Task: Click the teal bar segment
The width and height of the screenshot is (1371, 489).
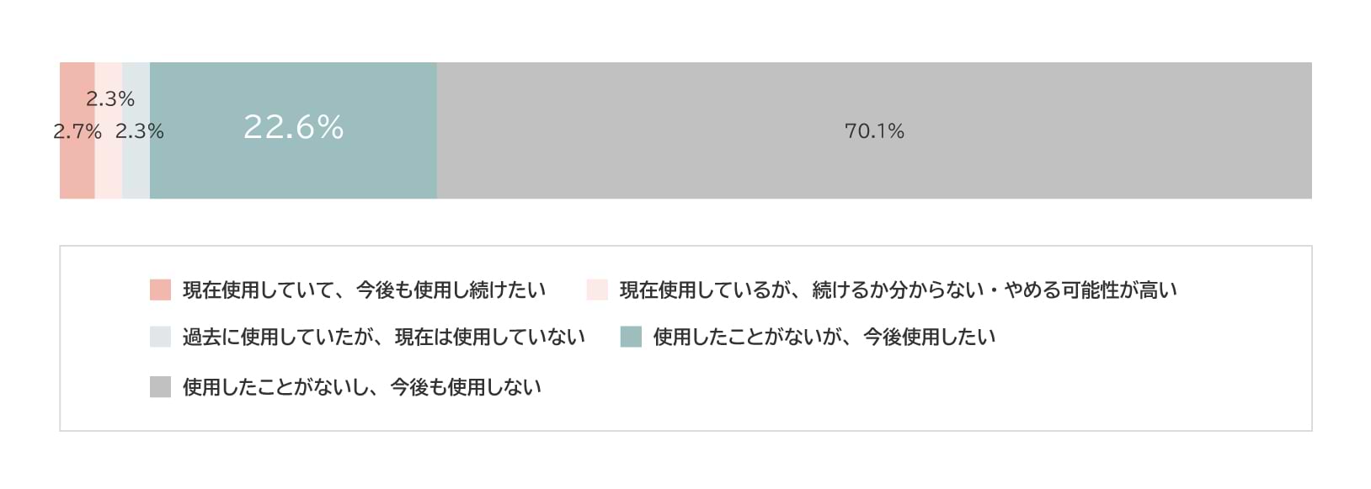Action: pyautogui.click(x=293, y=168)
